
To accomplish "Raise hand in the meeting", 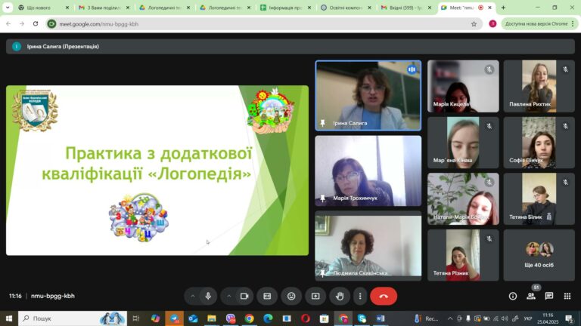I will click(340, 296).
